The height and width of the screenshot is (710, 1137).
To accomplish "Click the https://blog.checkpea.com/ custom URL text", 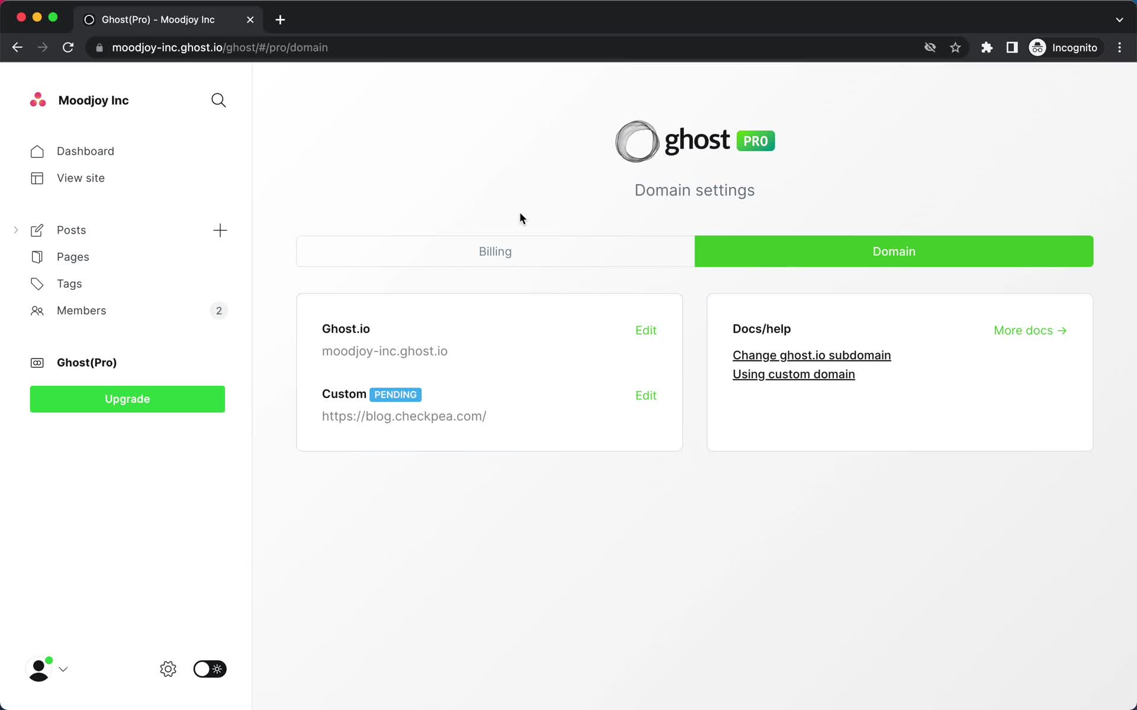I will (x=404, y=416).
